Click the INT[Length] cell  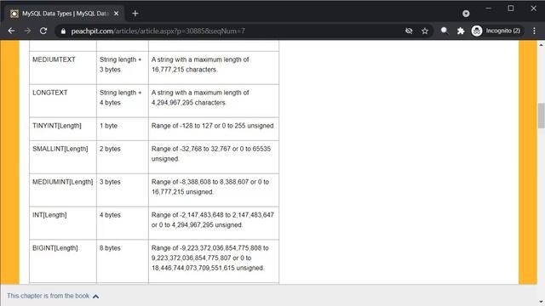63,223
